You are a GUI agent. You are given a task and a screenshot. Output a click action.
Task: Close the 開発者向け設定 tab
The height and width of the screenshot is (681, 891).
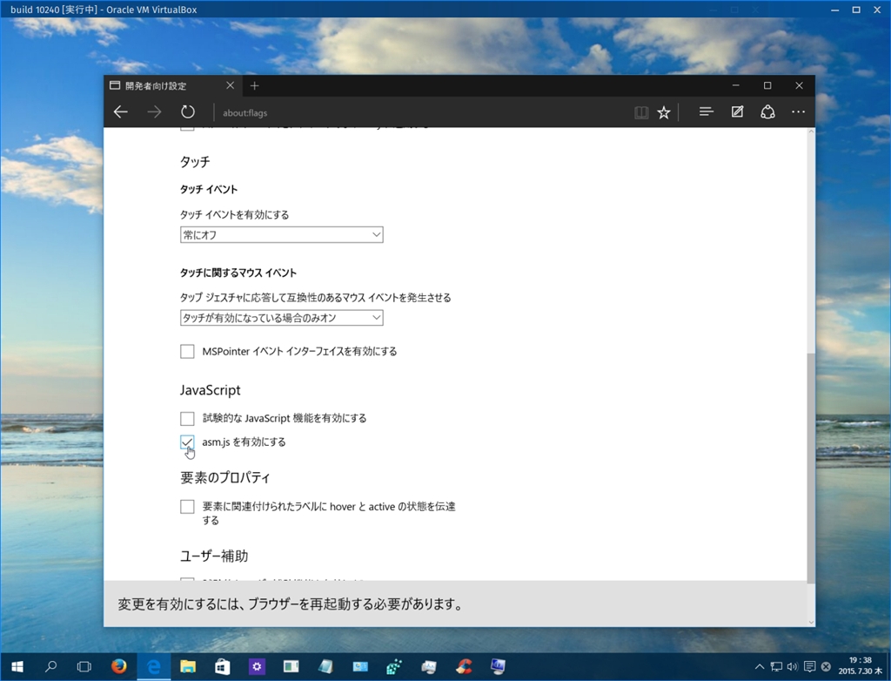tap(230, 85)
